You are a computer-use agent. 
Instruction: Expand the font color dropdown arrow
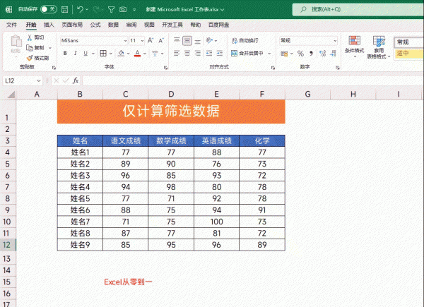coord(145,54)
